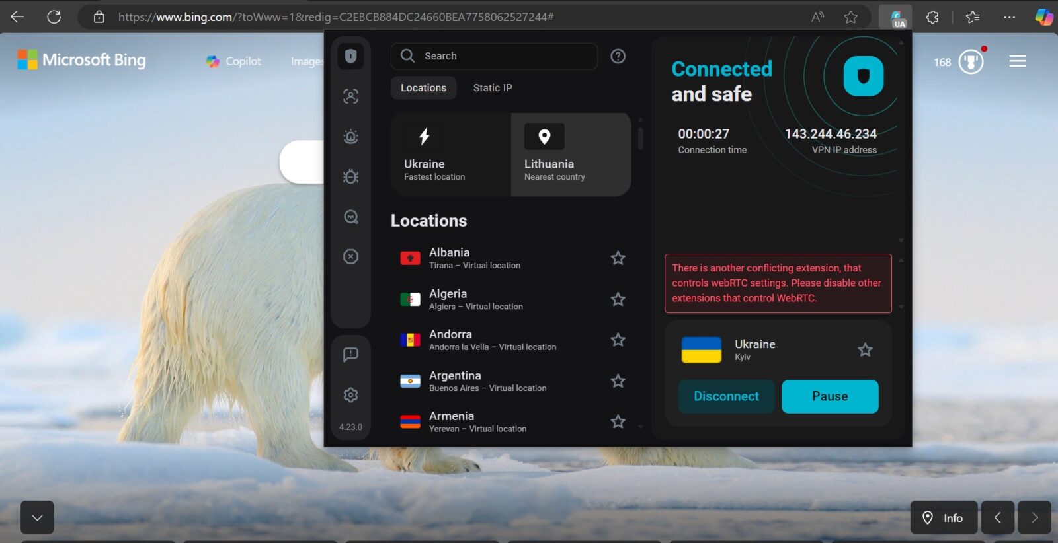Open the VPN settings gear icon
Screen dimensions: 1058x543
[350, 395]
